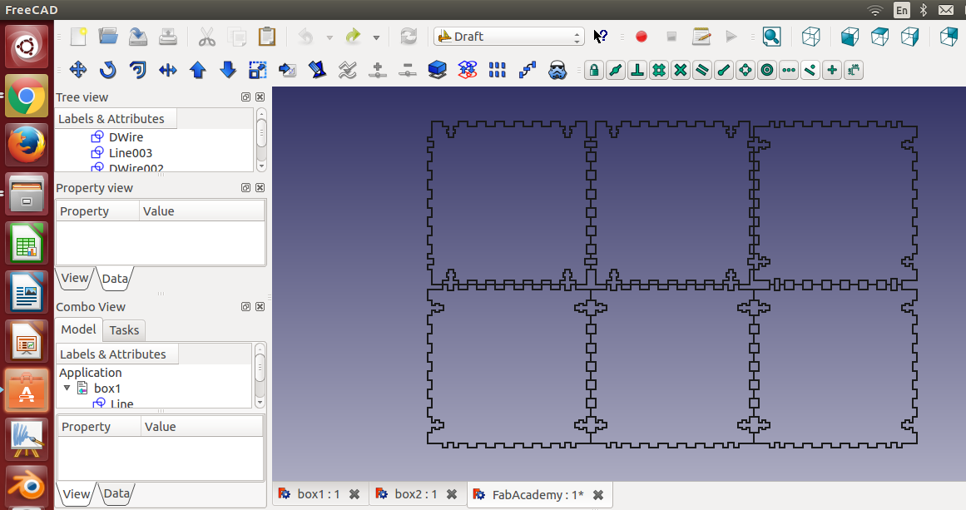
Task: Select the Shape 2D View tool
Action: (438, 70)
